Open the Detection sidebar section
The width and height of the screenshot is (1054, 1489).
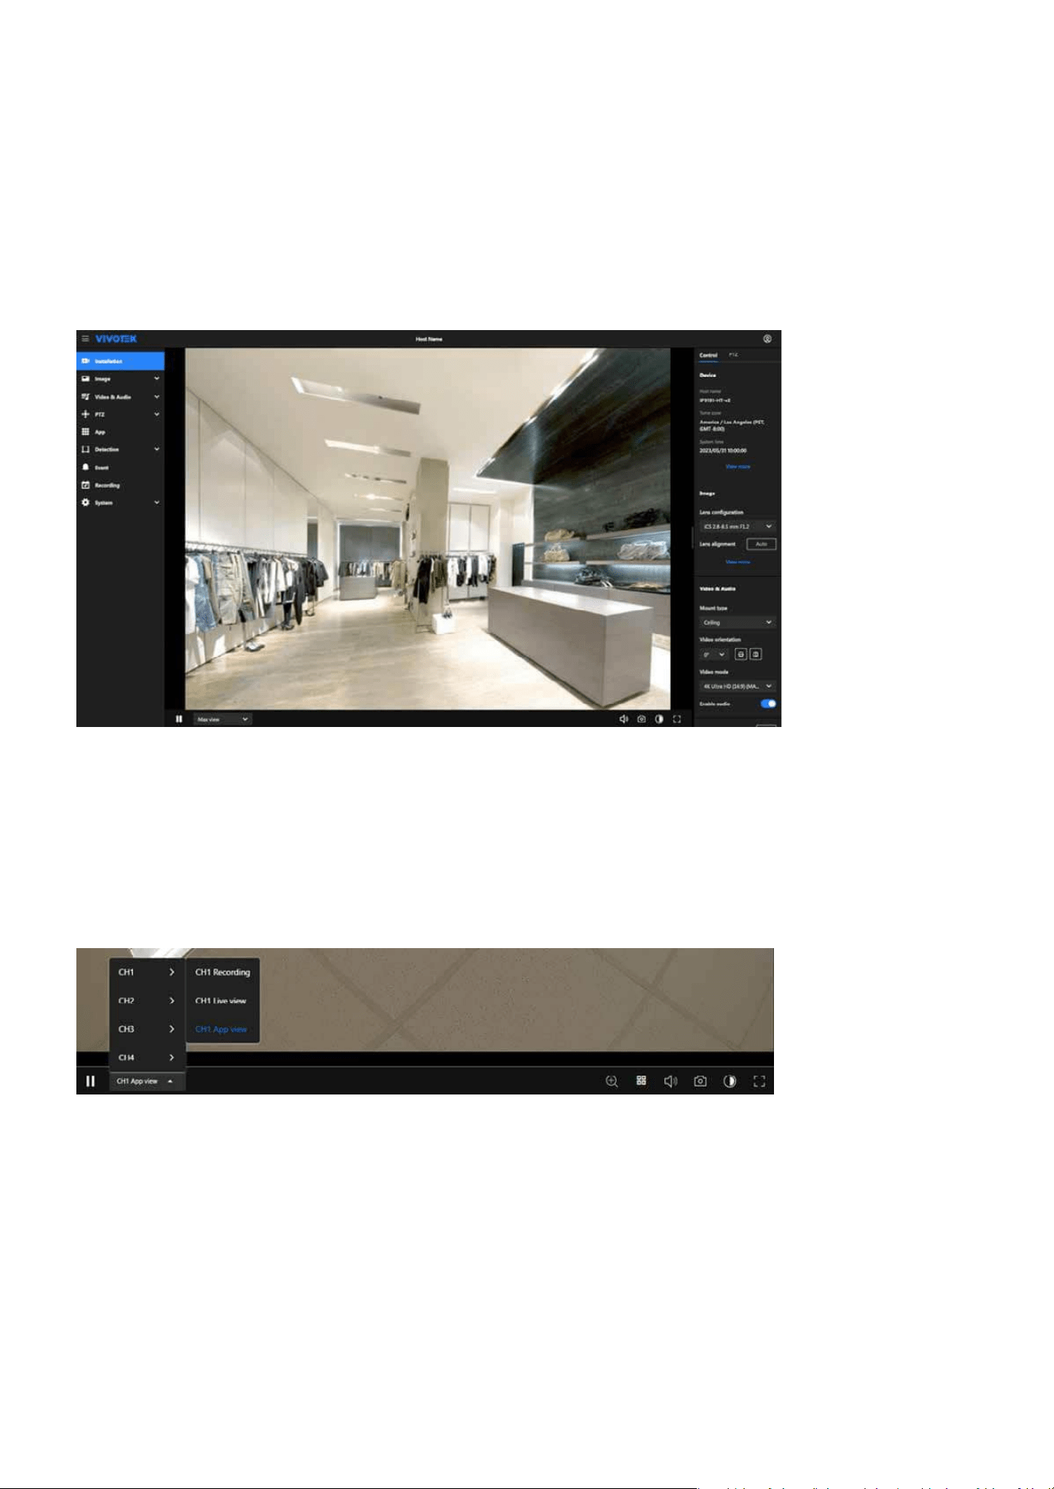[x=120, y=449]
